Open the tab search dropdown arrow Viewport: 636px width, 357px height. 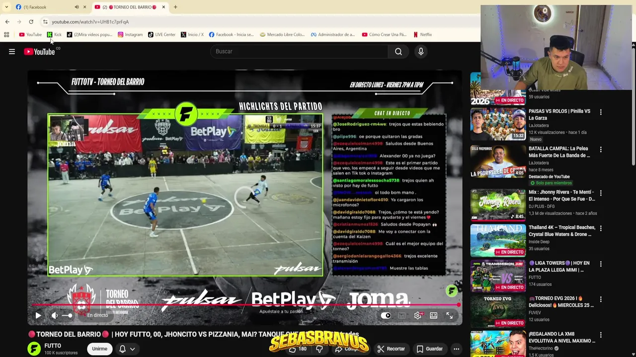pyautogui.click(x=6, y=7)
